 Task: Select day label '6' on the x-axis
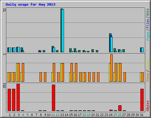[32, 115]
